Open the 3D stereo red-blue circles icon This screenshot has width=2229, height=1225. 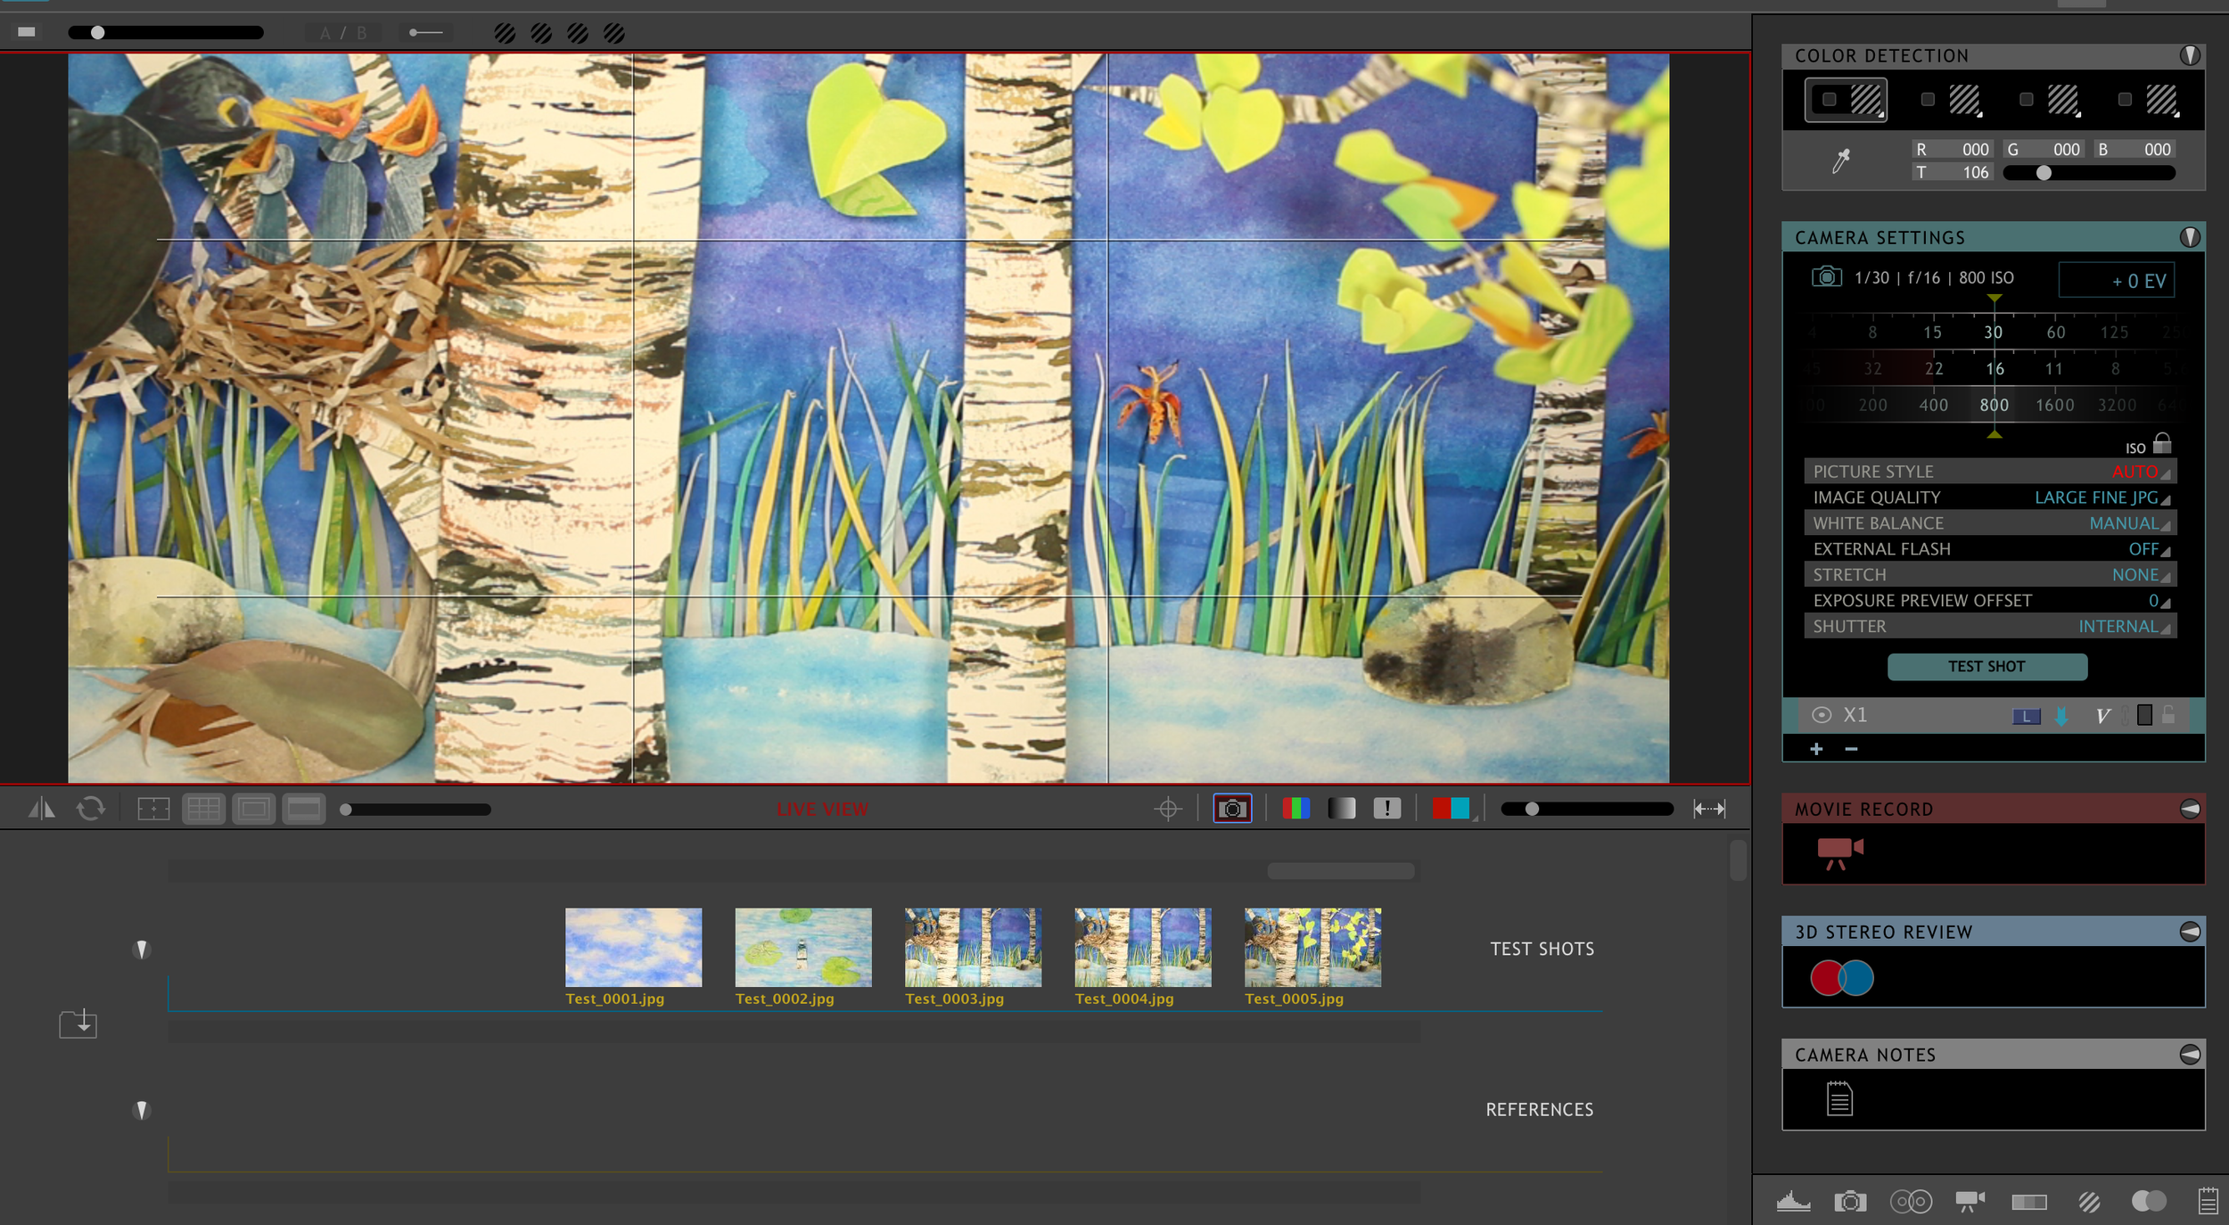(x=1841, y=978)
